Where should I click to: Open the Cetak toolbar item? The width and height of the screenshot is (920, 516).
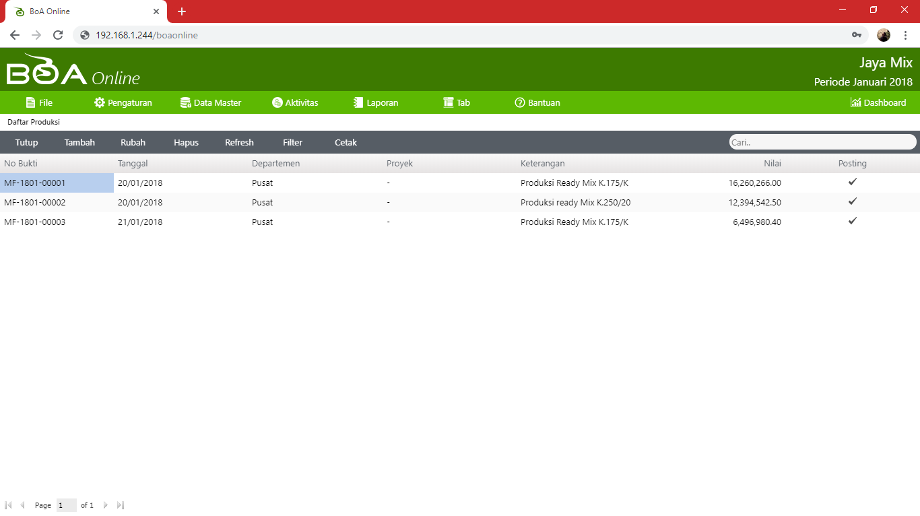click(x=346, y=142)
